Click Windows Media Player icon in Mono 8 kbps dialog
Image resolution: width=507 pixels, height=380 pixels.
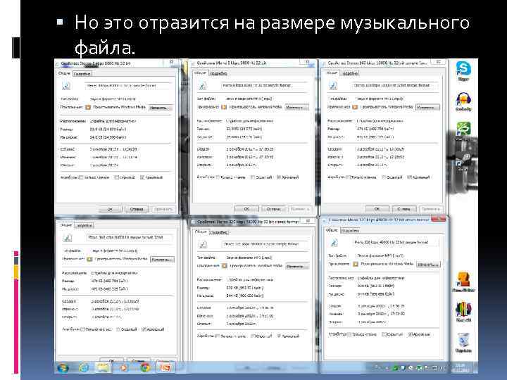click(x=224, y=107)
